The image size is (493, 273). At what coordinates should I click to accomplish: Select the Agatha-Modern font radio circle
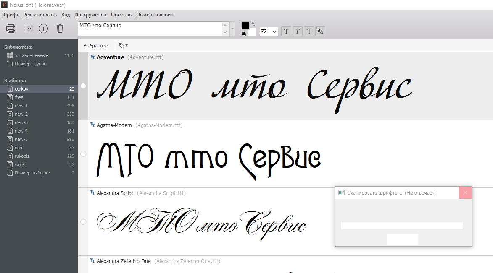click(x=83, y=154)
